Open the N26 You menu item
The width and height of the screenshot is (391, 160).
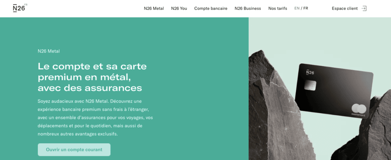click(x=179, y=8)
